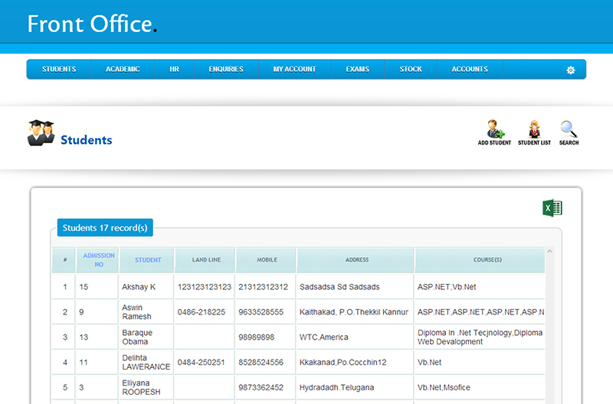Click the Front Office title logo
The image size is (613, 404).
92,24
